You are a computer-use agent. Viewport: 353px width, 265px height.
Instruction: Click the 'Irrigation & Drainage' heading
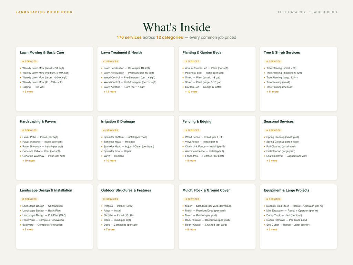(x=118, y=121)
